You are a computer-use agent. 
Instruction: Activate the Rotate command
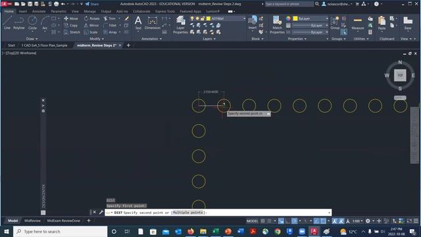tap(91, 18)
